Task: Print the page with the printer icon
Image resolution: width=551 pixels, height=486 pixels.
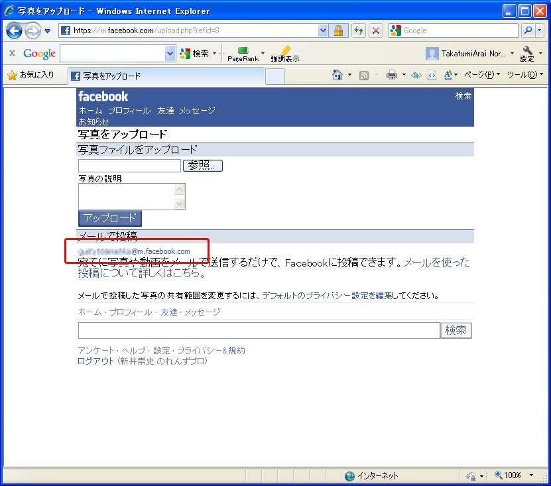Action: [391, 75]
